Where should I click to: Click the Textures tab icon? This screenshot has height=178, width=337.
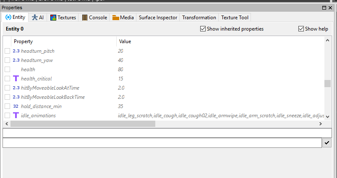[53, 18]
